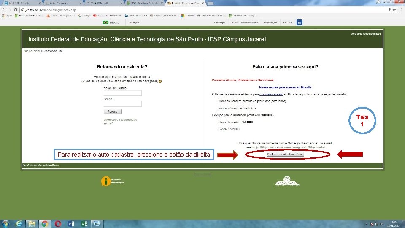Open the Legislação government bar item
This screenshot has width=405, height=228.
(x=270, y=22)
